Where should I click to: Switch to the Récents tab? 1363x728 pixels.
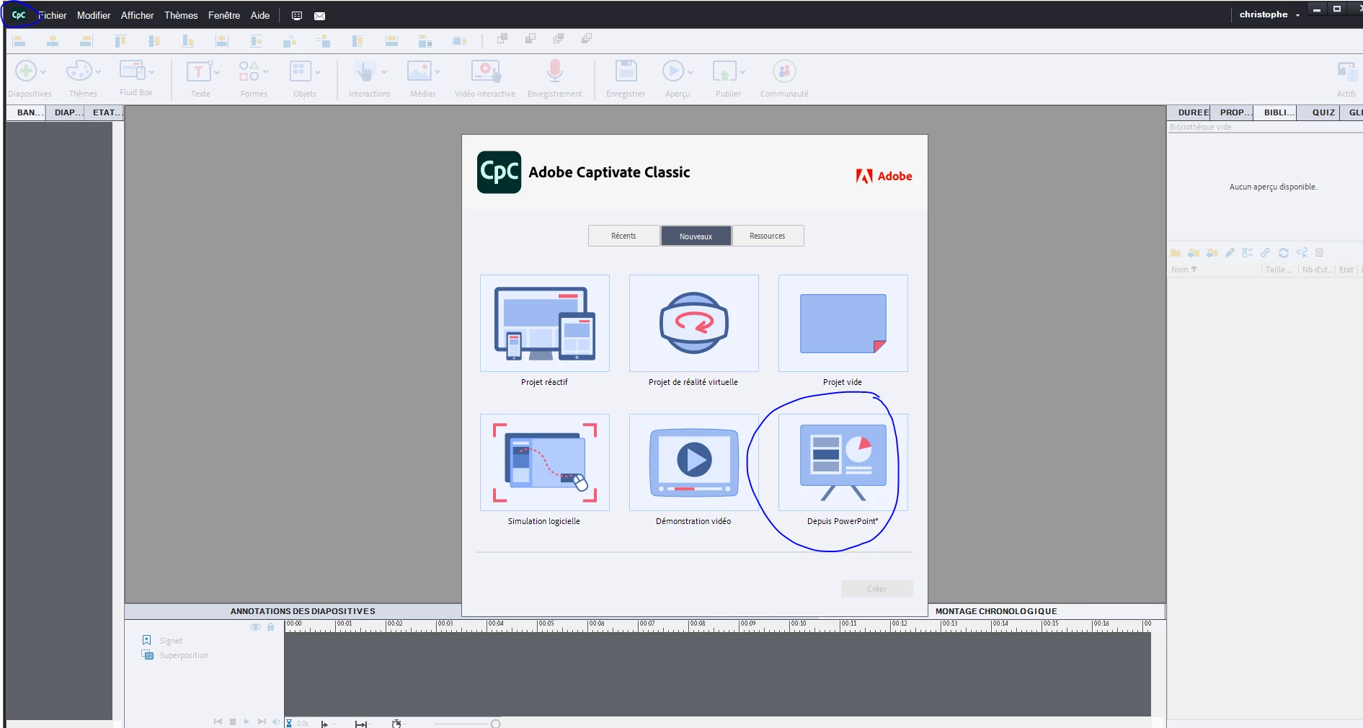coord(623,236)
